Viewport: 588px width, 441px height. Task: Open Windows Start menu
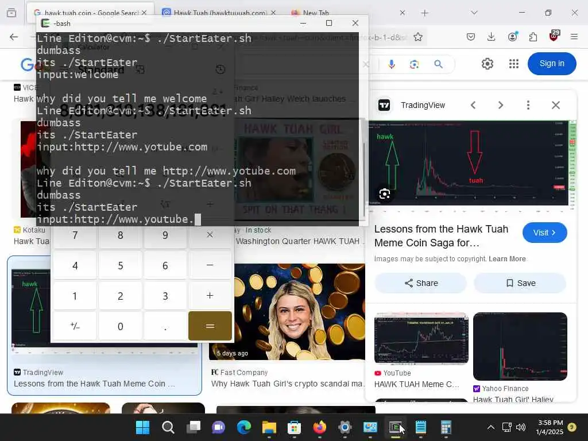pyautogui.click(x=142, y=427)
